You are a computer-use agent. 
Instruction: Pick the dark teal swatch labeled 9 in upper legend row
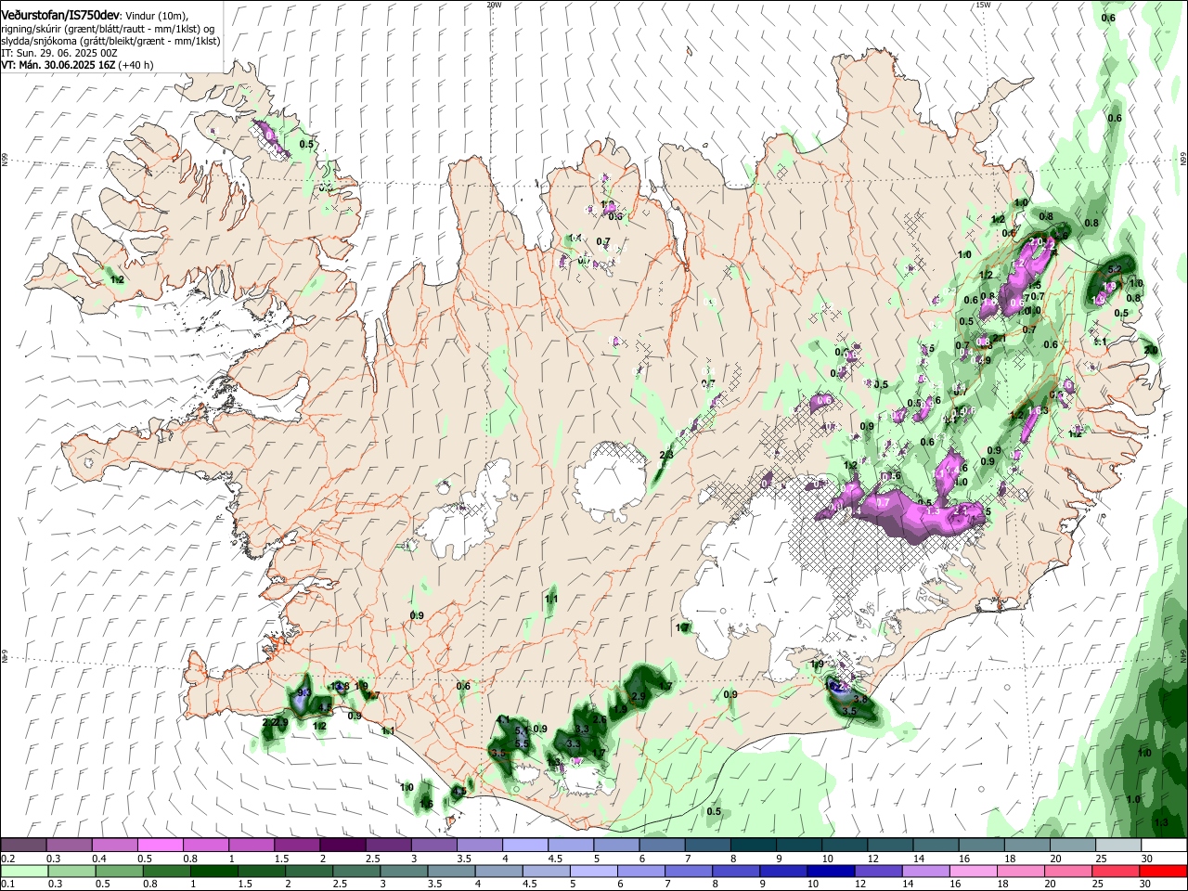click(799, 846)
